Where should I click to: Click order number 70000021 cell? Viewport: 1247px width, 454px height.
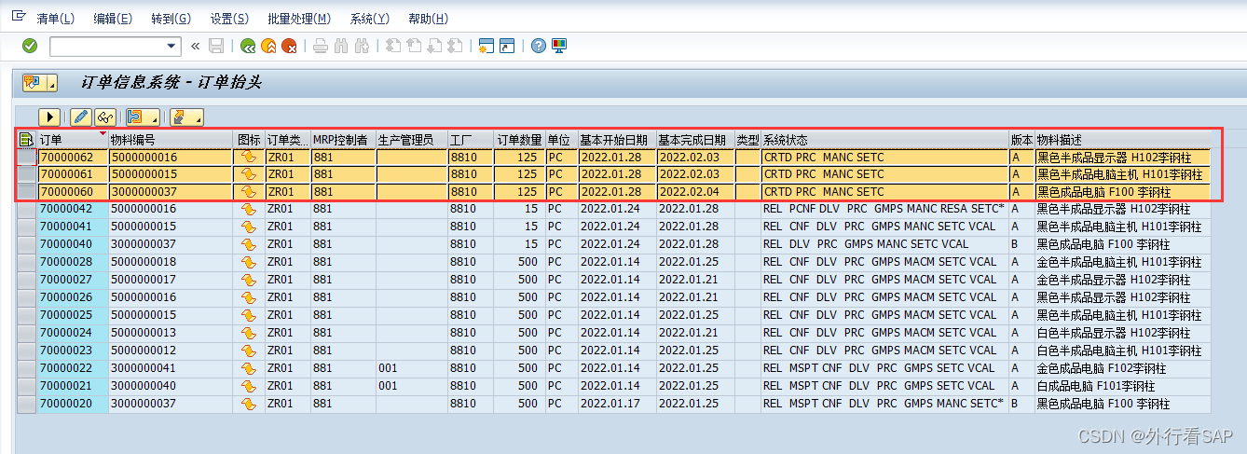pyautogui.click(x=73, y=386)
